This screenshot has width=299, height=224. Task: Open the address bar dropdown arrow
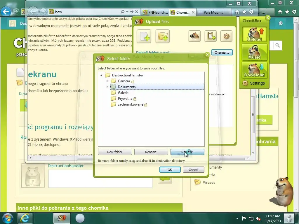127,12
